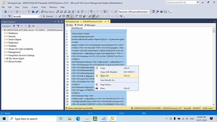Click the Activity Monitor icon in Object Explorer
Image resolution: width=217 pixels, height=122 pixels.
coord(33,26)
